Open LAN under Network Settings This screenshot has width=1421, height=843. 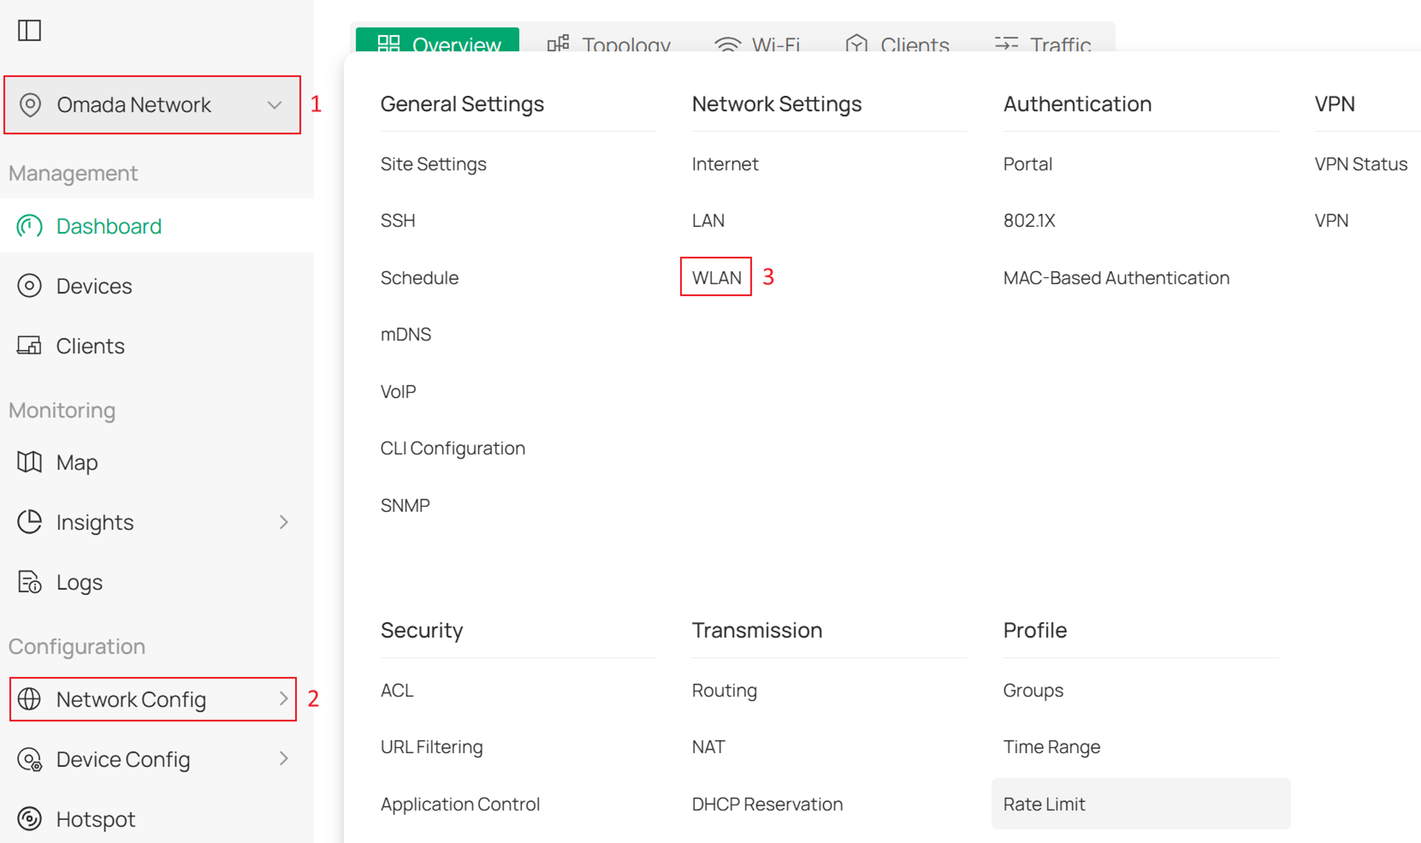(709, 220)
